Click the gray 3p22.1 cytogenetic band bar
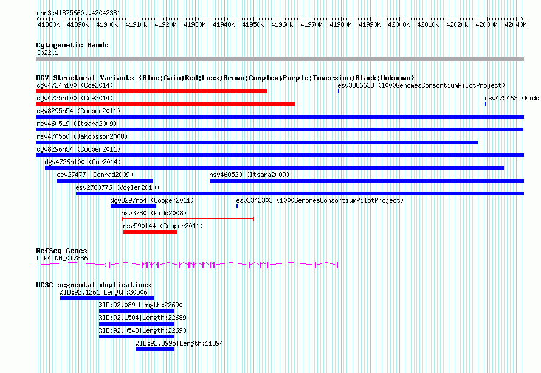 coord(280,59)
